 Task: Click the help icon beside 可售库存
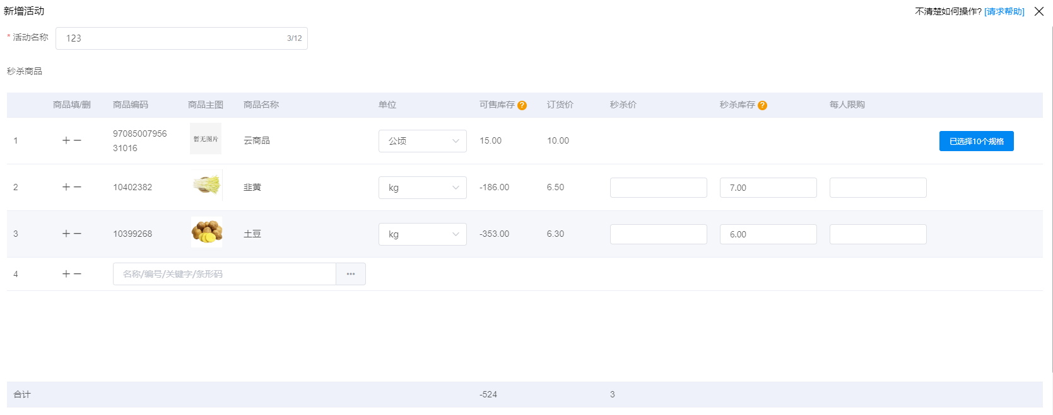[x=522, y=105]
